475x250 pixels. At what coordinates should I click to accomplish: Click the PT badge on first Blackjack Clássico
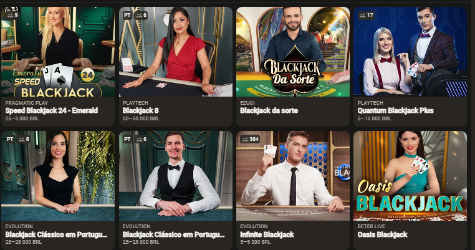tap(10, 139)
